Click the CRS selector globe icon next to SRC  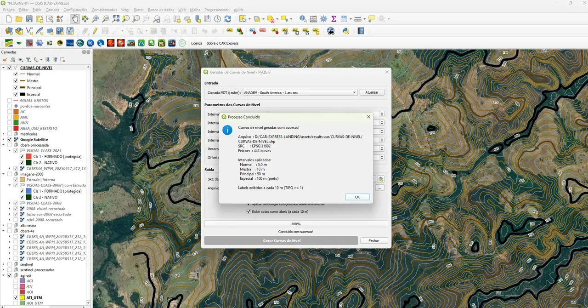tap(380, 179)
